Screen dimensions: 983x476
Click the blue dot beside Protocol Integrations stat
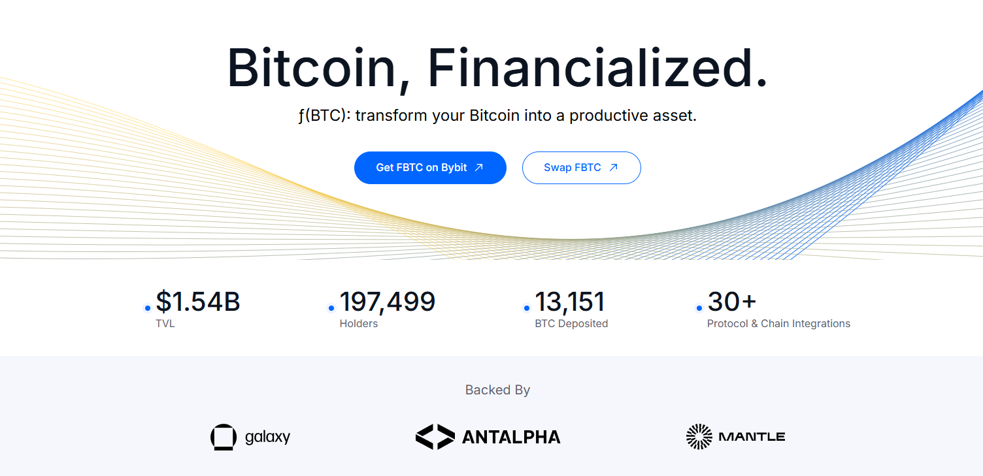click(699, 307)
